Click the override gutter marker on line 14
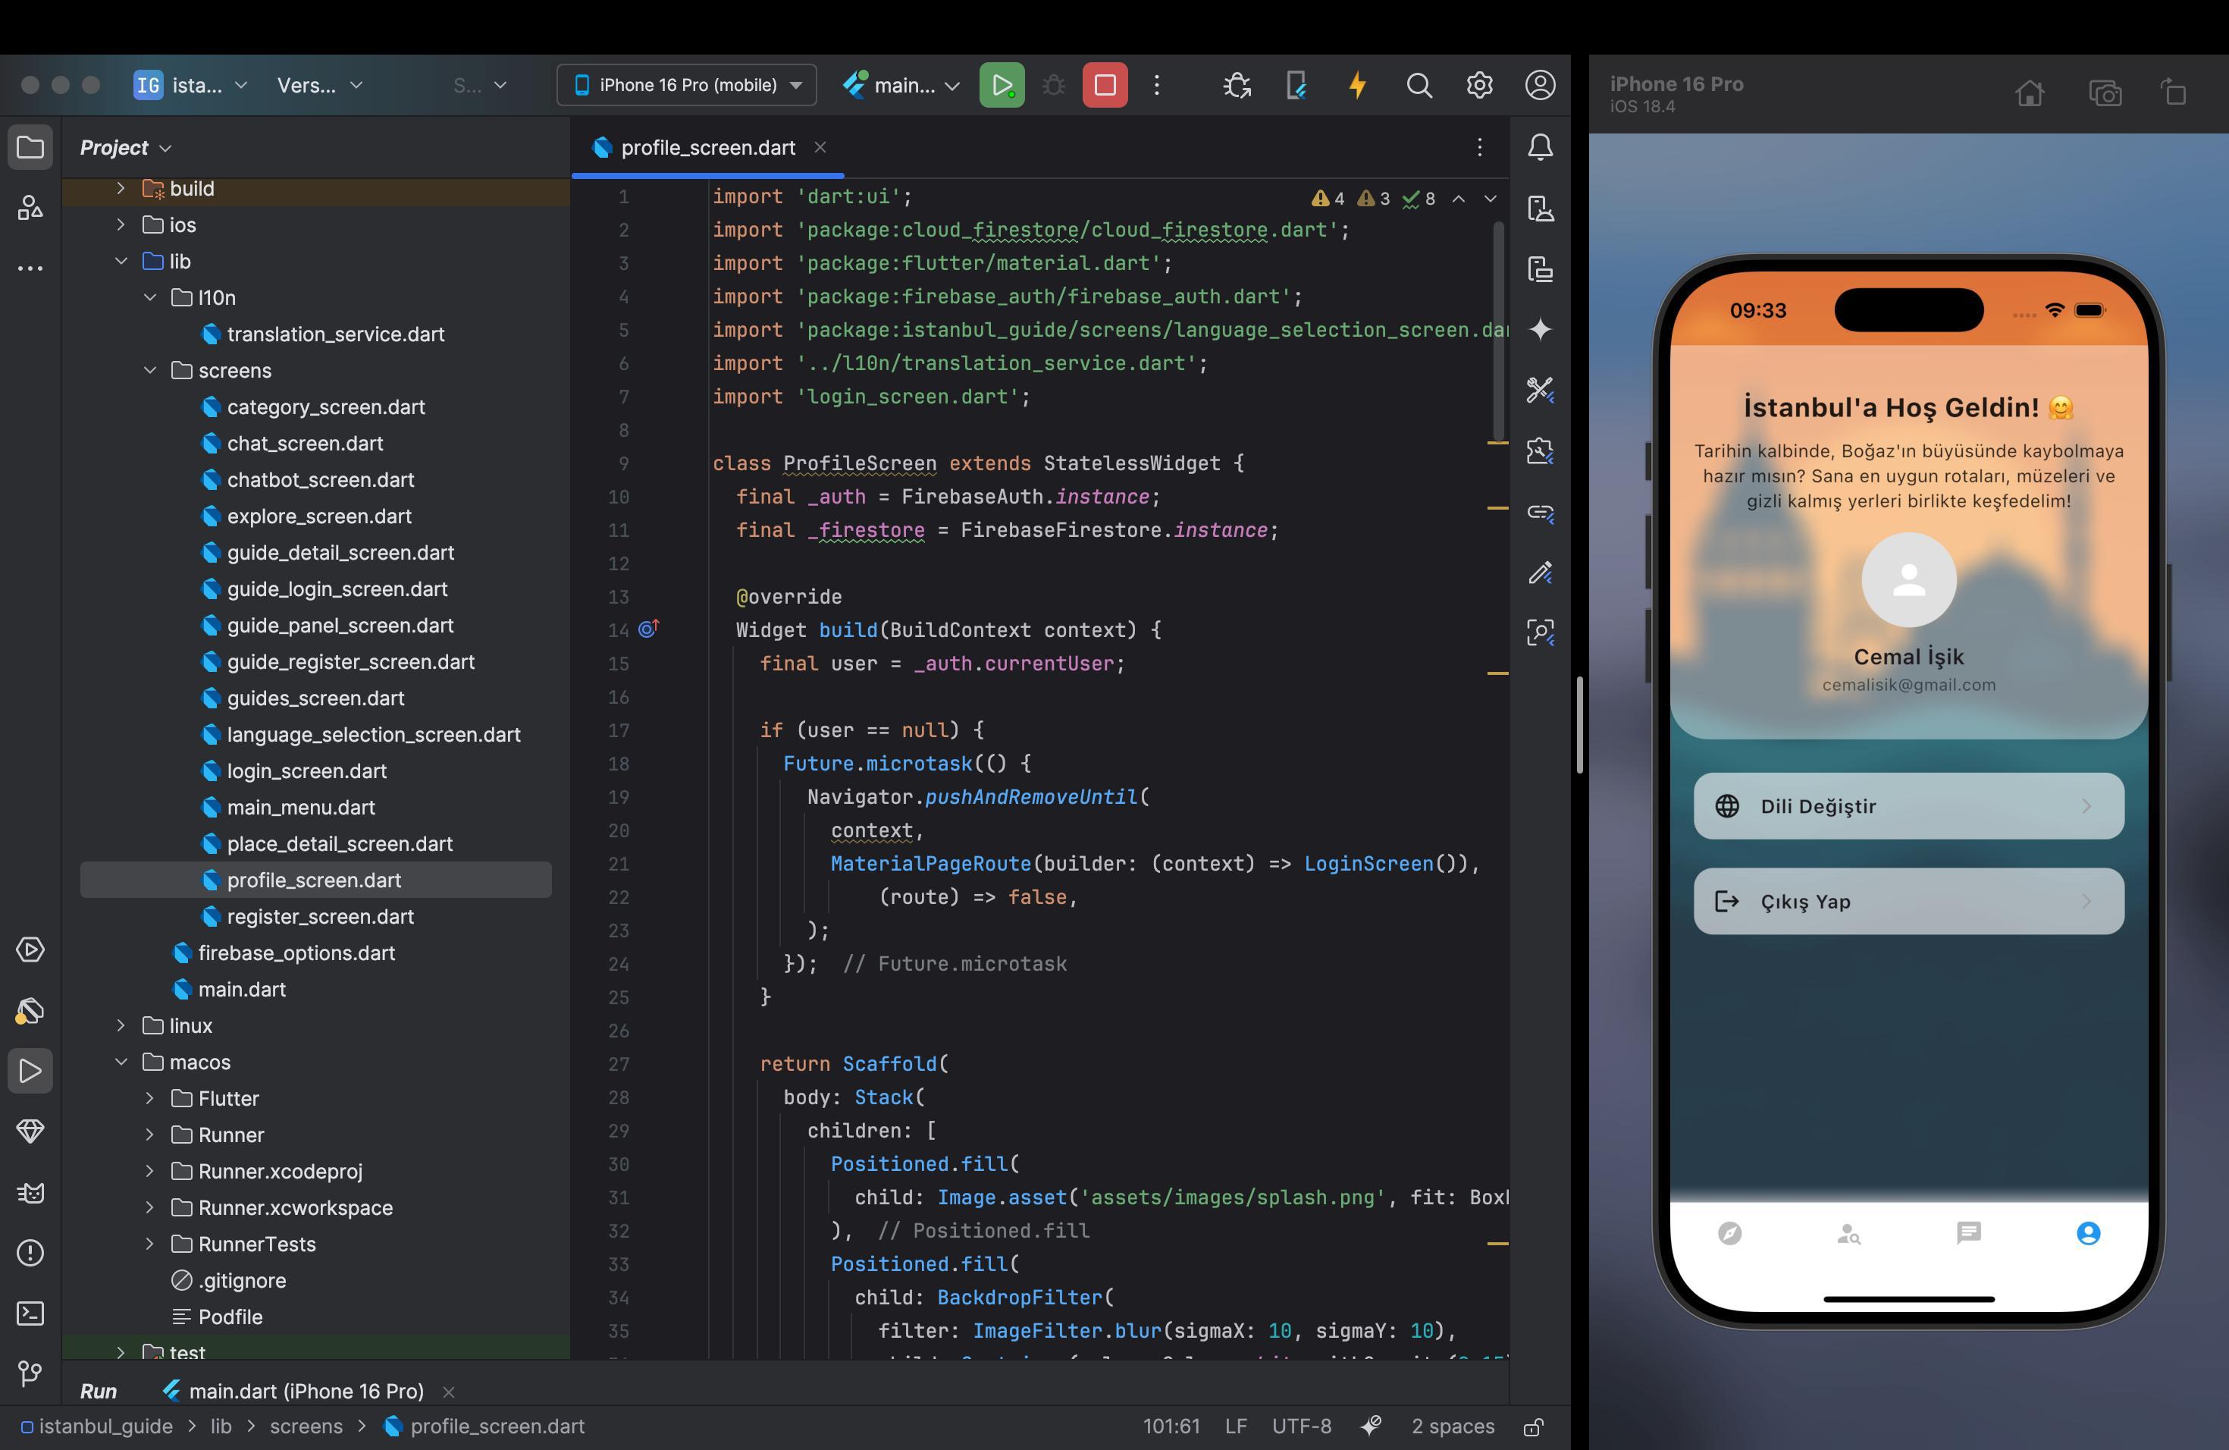The image size is (2229, 1450). tap(648, 629)
